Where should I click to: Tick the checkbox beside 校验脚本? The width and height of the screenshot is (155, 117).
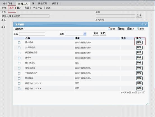[19, 78]
